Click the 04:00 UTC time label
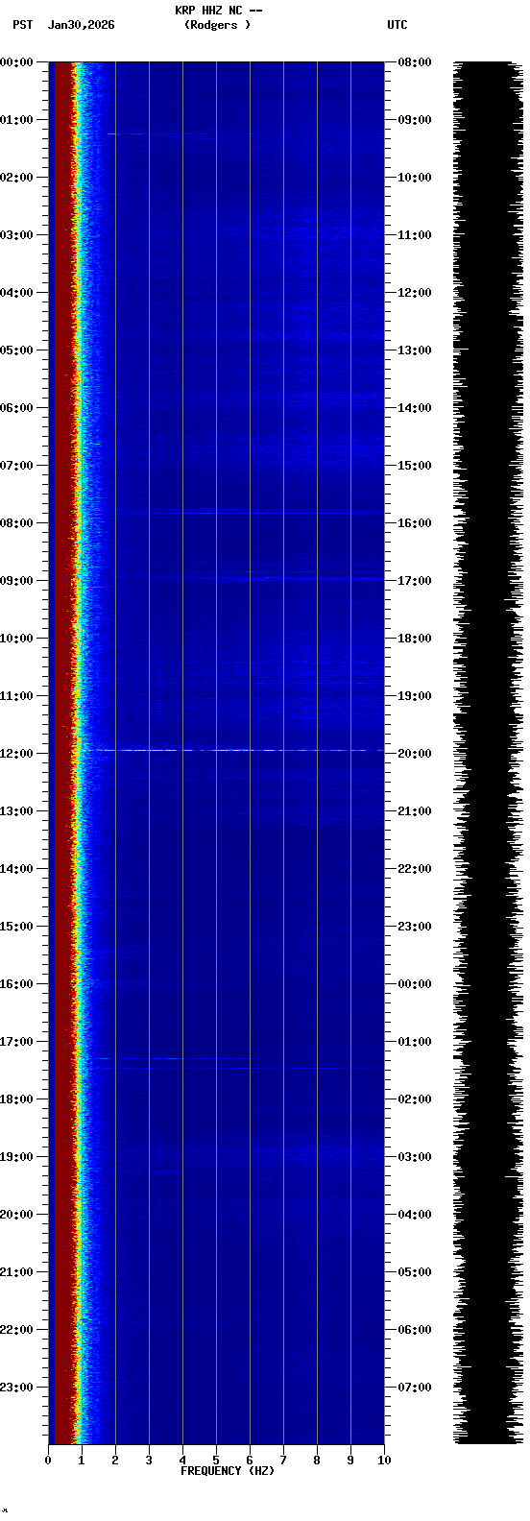530x1521 pixels. click(415, 1215)
